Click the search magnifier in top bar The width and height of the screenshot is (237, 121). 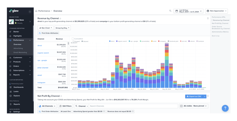(170, 11)
